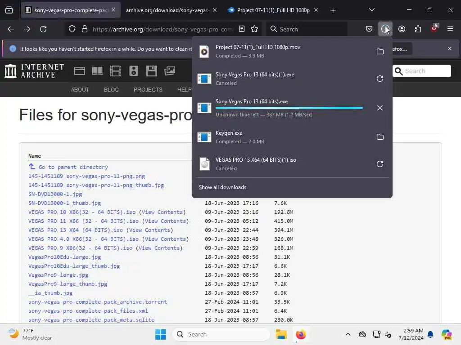This screenshot has width=461, height=345.
Task: Go forward to next page
Action: (x=27, y=29)
